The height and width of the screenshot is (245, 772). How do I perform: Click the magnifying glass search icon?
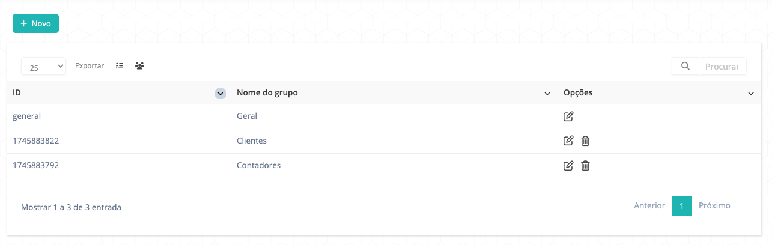click(x=685, y=66)
